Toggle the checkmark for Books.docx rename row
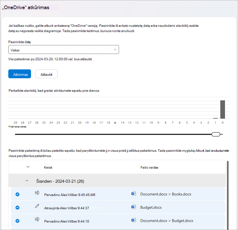This screenshot has width=238, height=230. (17, 194)
